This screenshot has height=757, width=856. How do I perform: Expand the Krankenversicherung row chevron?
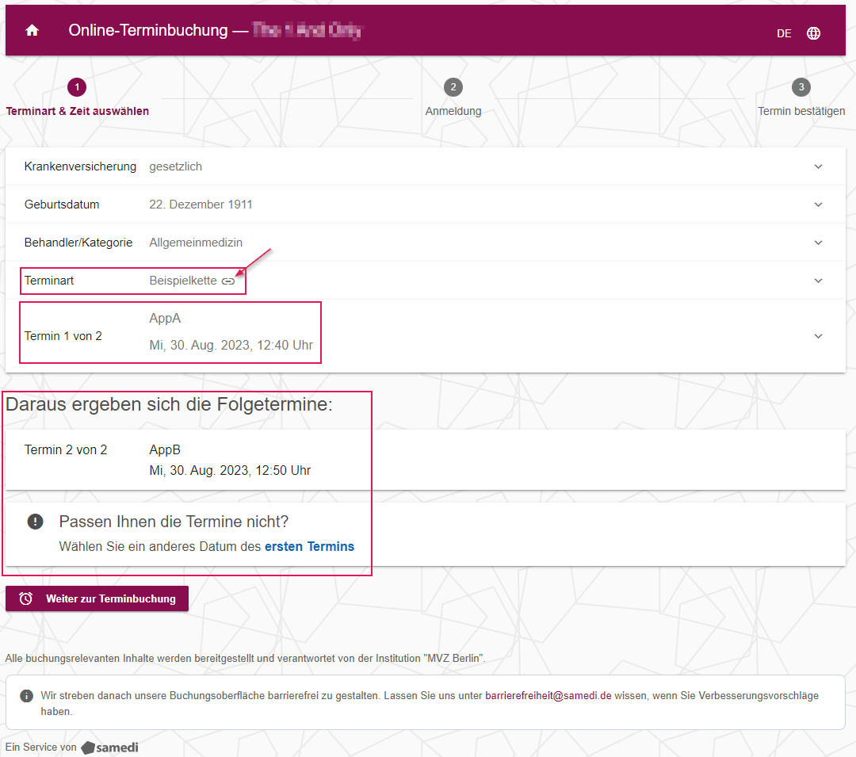coord(818,166)
